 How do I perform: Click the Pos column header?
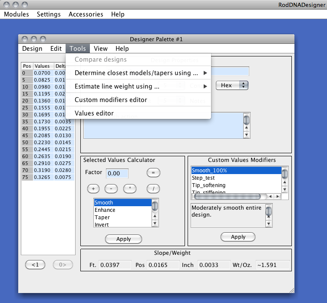[x=27, y=66]
